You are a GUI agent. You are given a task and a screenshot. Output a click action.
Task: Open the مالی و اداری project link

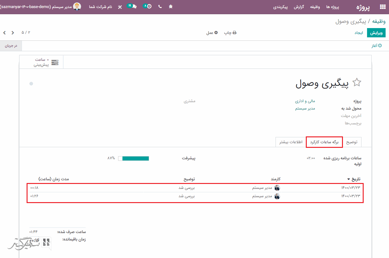click(305, 101)
